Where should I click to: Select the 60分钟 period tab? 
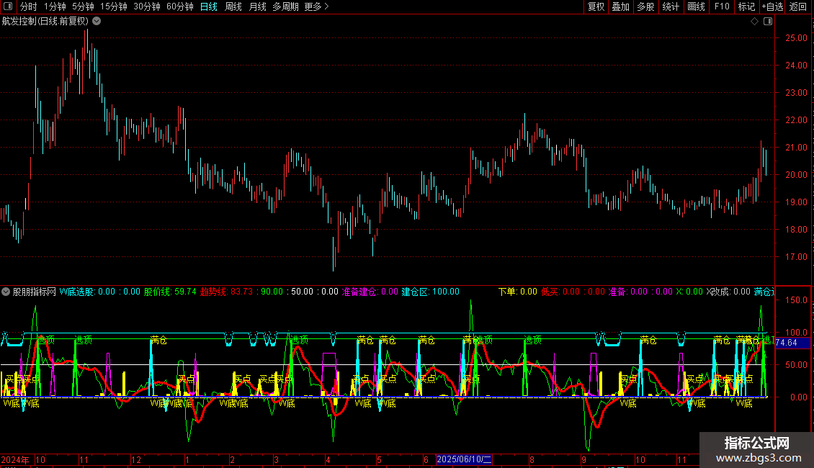point(180,6)
